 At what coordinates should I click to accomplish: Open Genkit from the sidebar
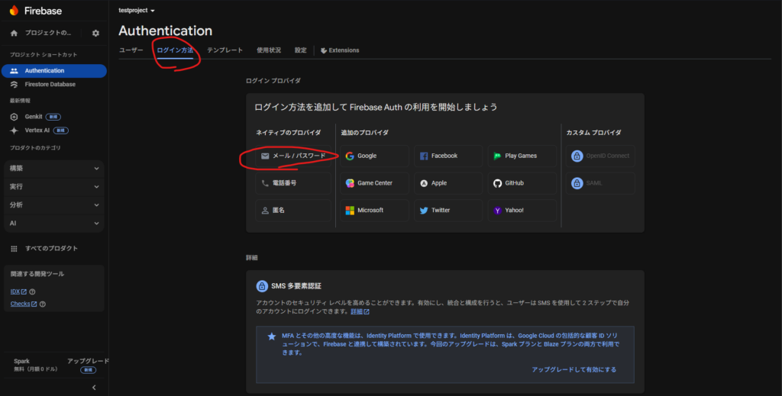pos(34,117)
